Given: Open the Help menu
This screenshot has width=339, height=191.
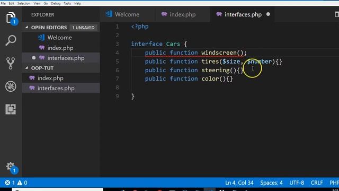Looking at the screenshot, I should click(78, 4).
